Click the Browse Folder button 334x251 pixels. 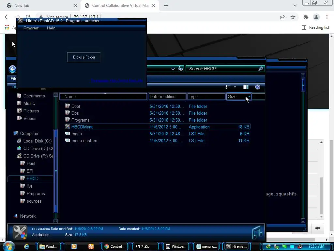84,57
